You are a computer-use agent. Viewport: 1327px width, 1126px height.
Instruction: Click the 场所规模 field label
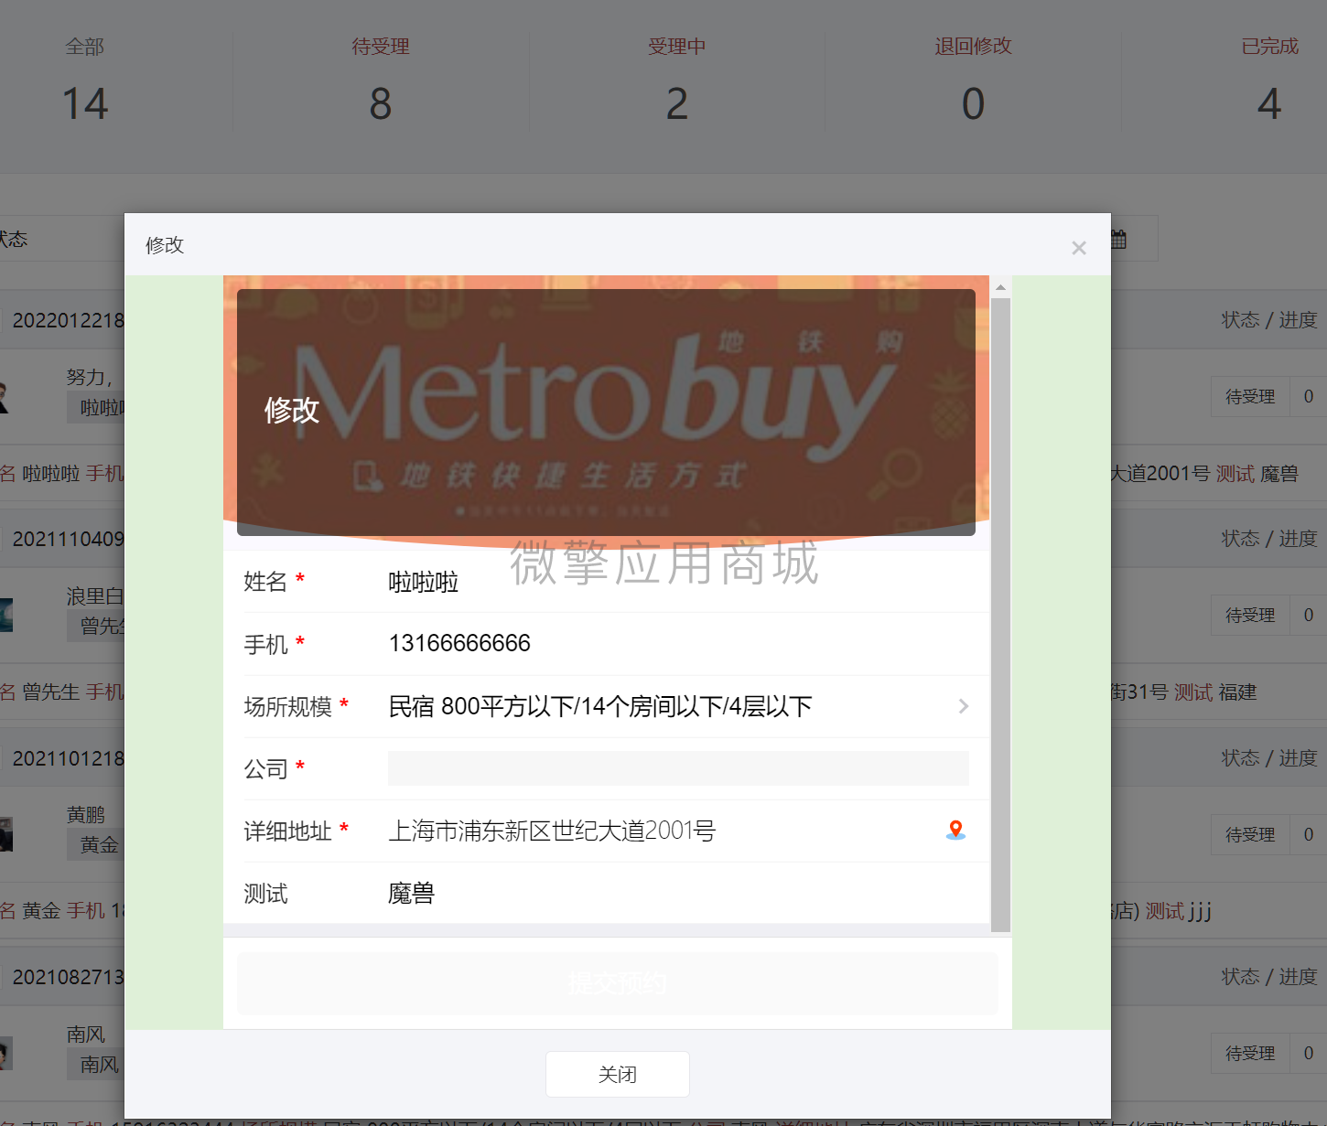pyautogui.click(x=287, y=707)
